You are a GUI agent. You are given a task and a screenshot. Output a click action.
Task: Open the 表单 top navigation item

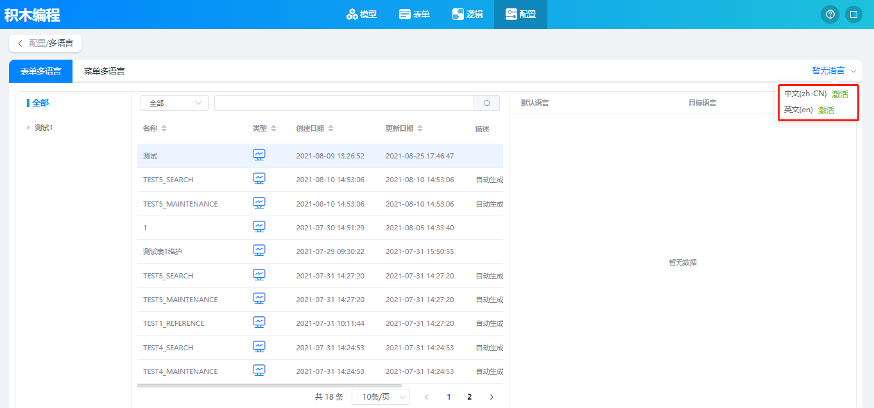(x=414, y=14)
